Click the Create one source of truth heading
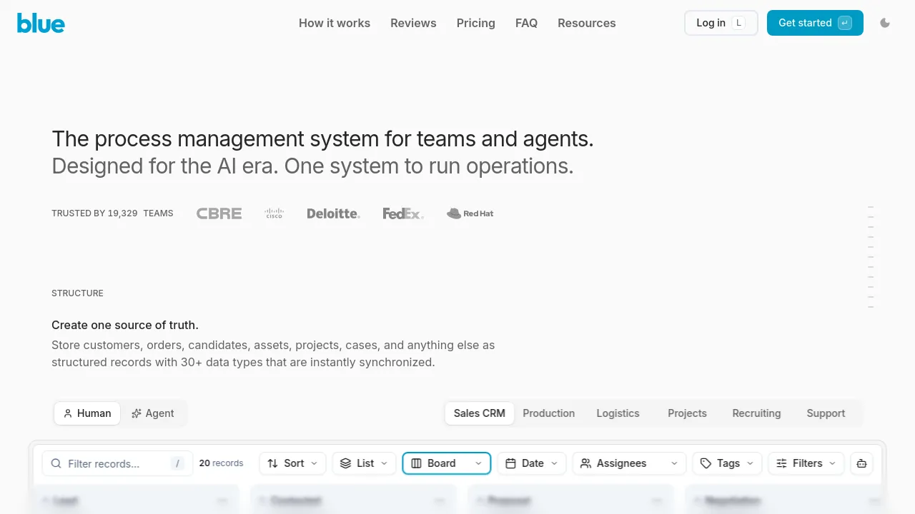The image size is (915, 514). point(125,325)
